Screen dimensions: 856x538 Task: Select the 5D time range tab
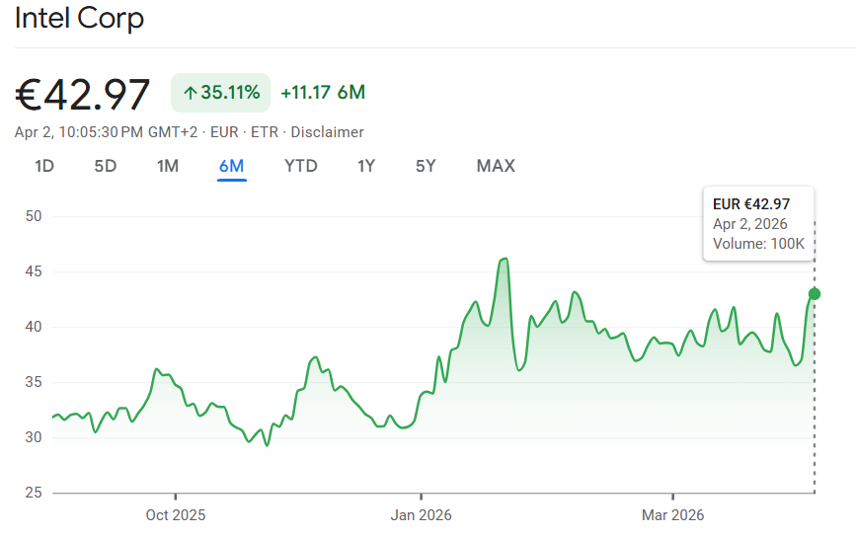point(106,166)
